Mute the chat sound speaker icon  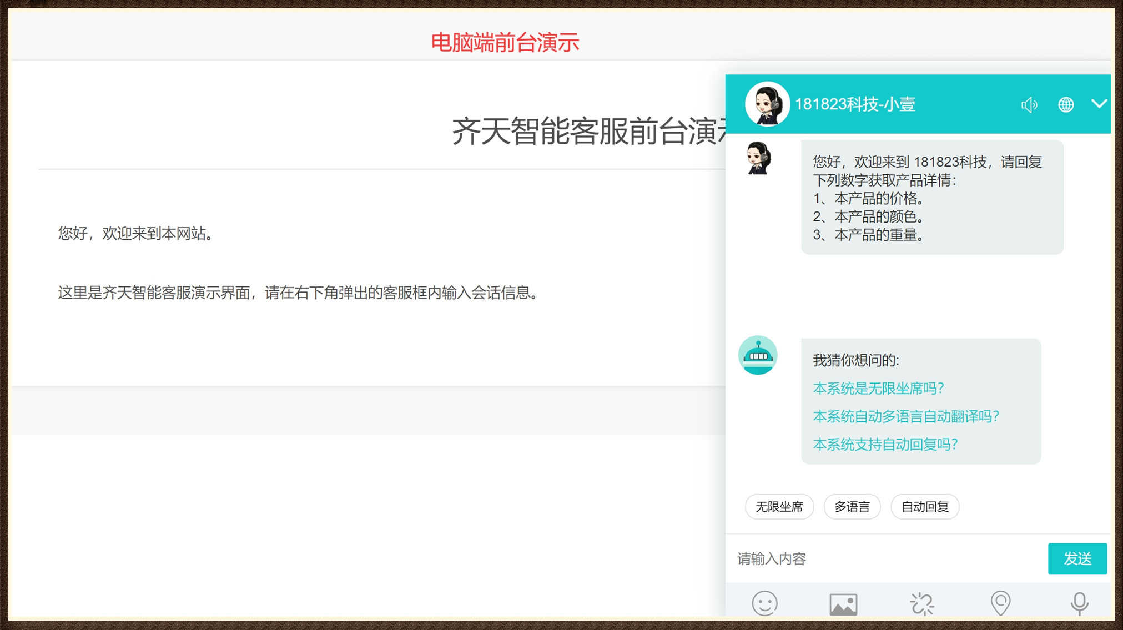tap(1029, 104)
